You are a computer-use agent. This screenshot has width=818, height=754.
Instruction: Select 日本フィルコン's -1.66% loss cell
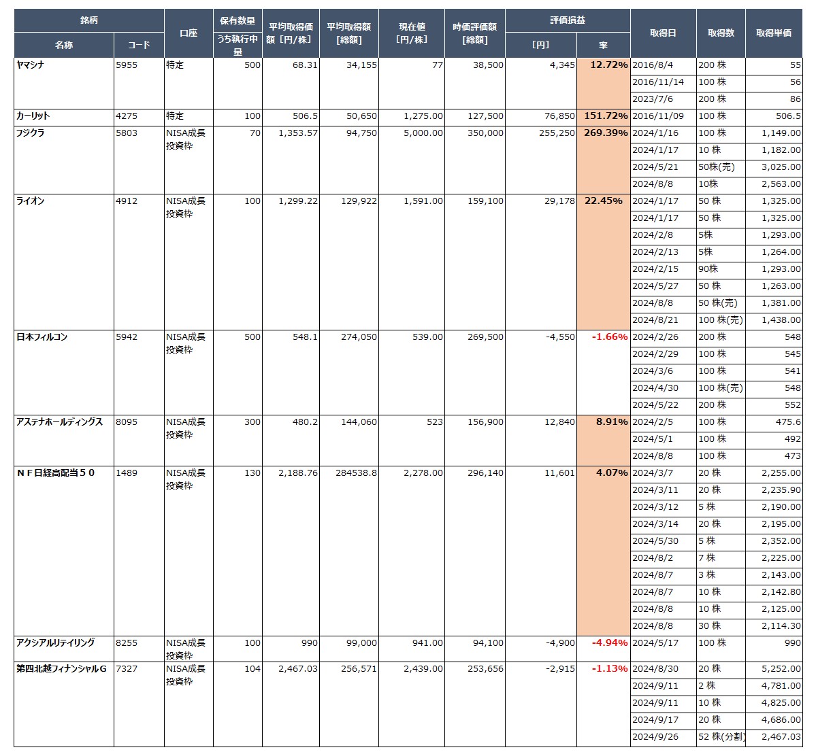[604, 337]
